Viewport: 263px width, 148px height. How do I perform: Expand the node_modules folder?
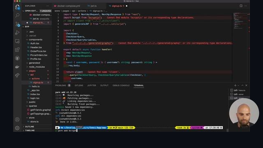tap(37, 67)
